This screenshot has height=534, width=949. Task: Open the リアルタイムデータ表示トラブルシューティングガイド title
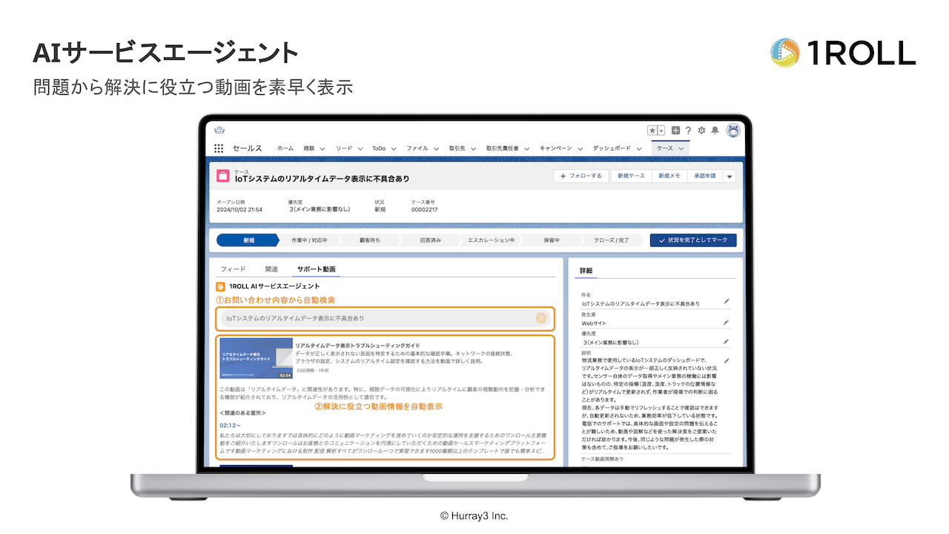tap(357, 346)
